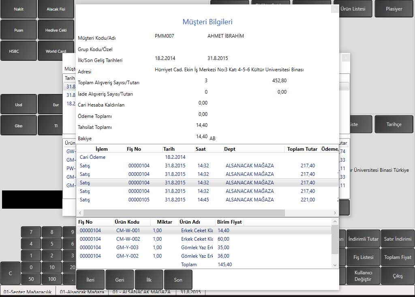Click transaction list scroll-right arrow
This screenshot has width=415, height=297.
pos(335,213)
